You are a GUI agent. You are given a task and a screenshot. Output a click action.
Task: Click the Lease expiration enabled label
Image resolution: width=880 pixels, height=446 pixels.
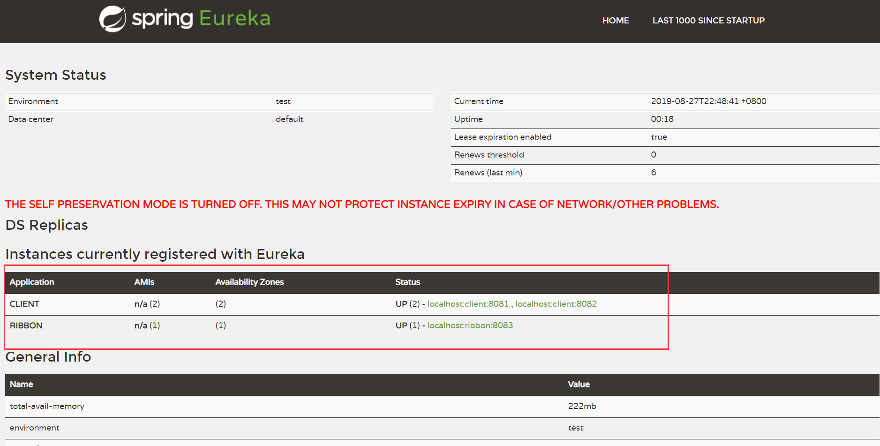(x=502, y=137)
